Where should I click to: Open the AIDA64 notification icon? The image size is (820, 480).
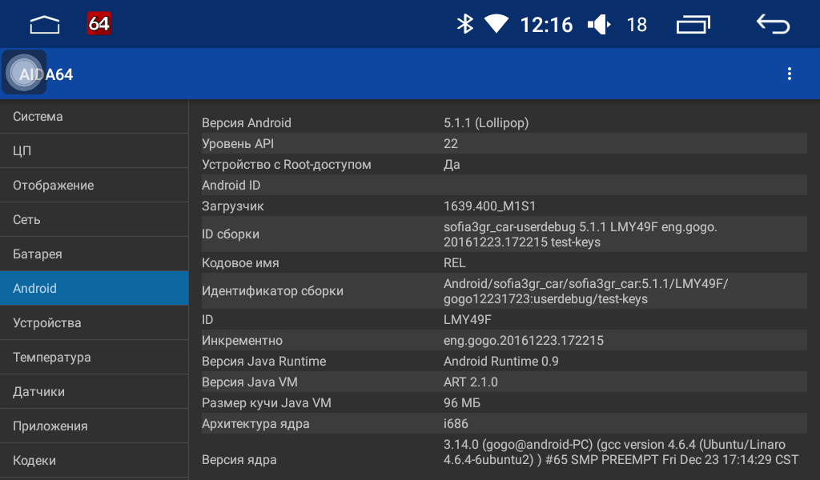coord(99,24)
